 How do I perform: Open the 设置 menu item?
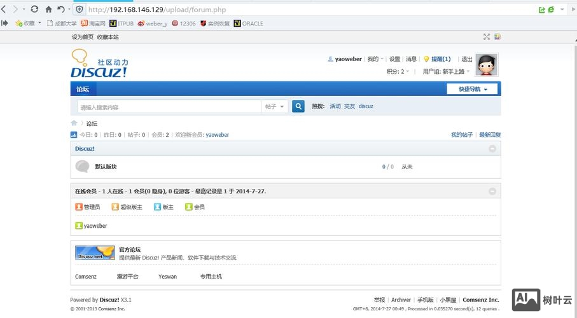[x=394, y=59]
